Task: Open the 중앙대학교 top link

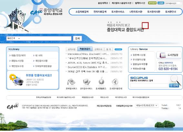Action: 103,3
